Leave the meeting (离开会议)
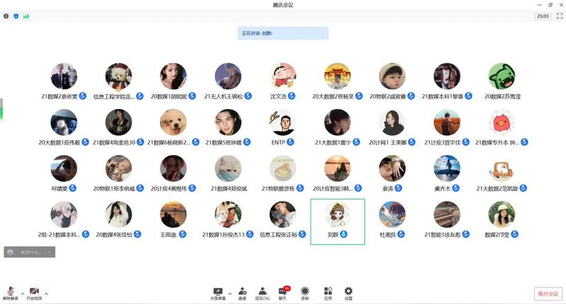The image size is (566, 304). (547, 293)
